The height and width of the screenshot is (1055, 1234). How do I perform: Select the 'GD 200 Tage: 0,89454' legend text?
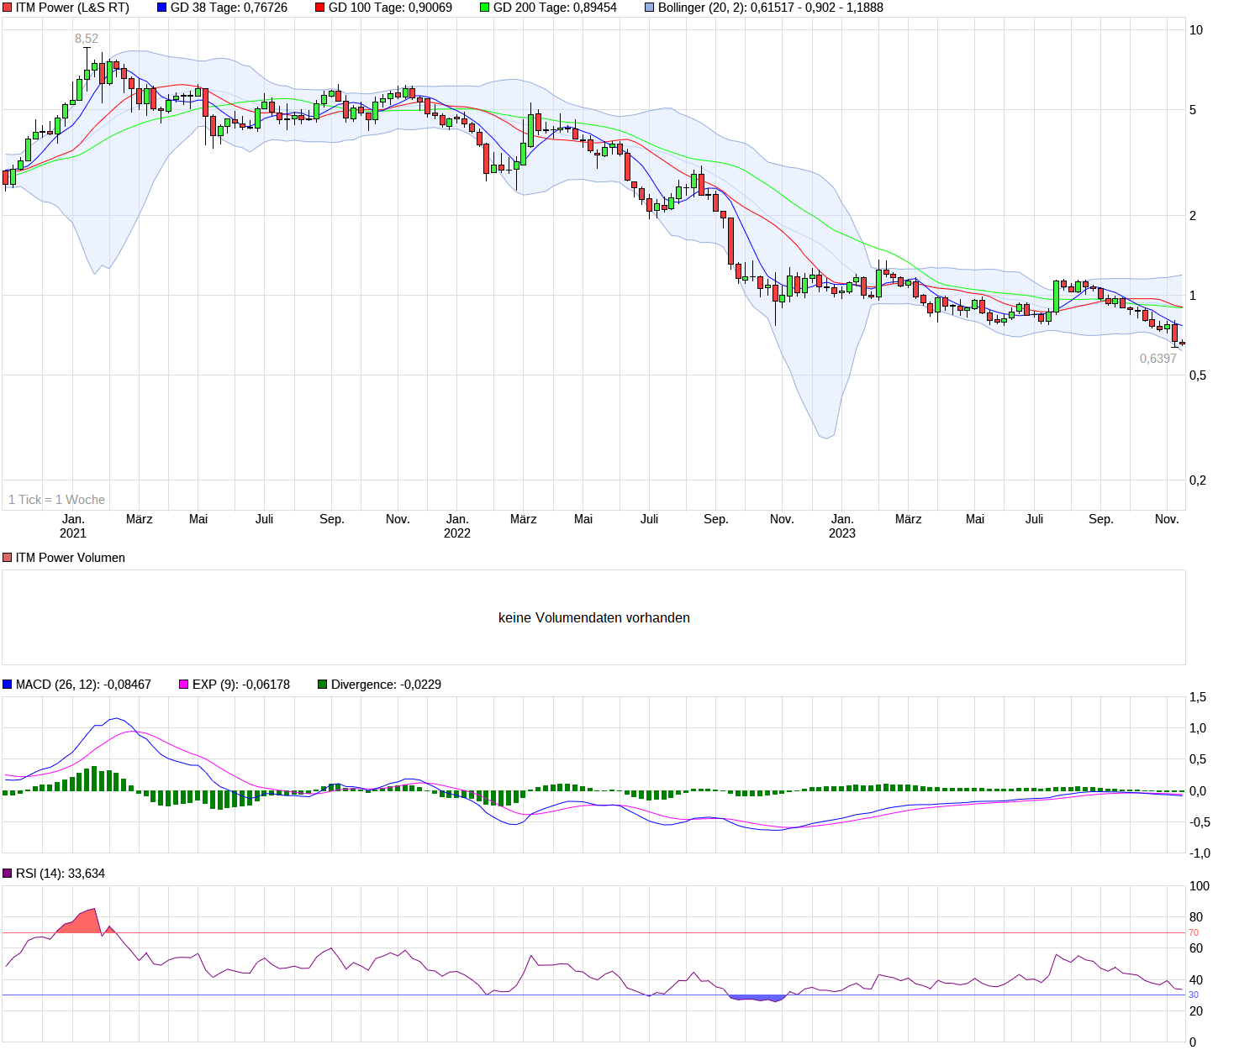click(x=555, y=8)
